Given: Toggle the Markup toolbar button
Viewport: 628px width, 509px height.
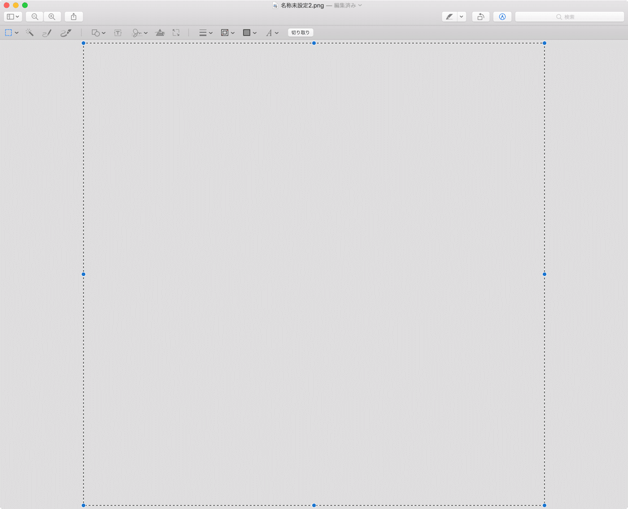Looking at the screenshot, I should click(502, 16).
